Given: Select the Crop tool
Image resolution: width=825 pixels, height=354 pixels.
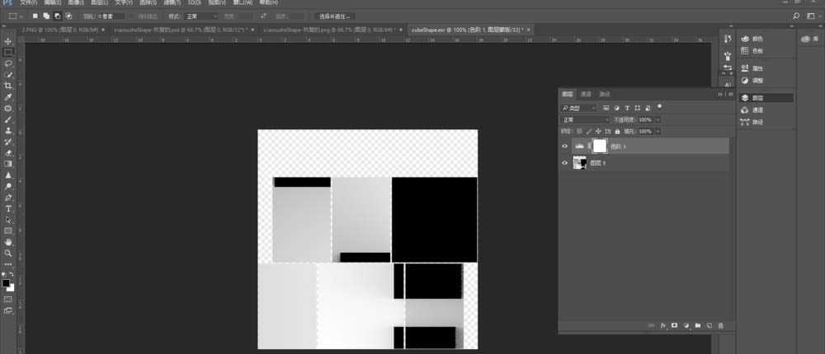Looking at the screenshot, I should (8, 86).
